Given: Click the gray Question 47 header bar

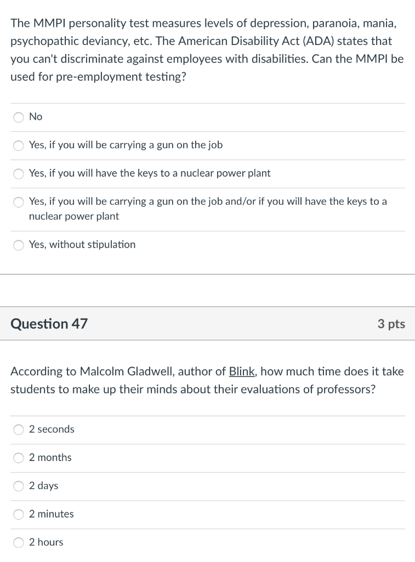Looking at the screenshot, I should 207,324.
